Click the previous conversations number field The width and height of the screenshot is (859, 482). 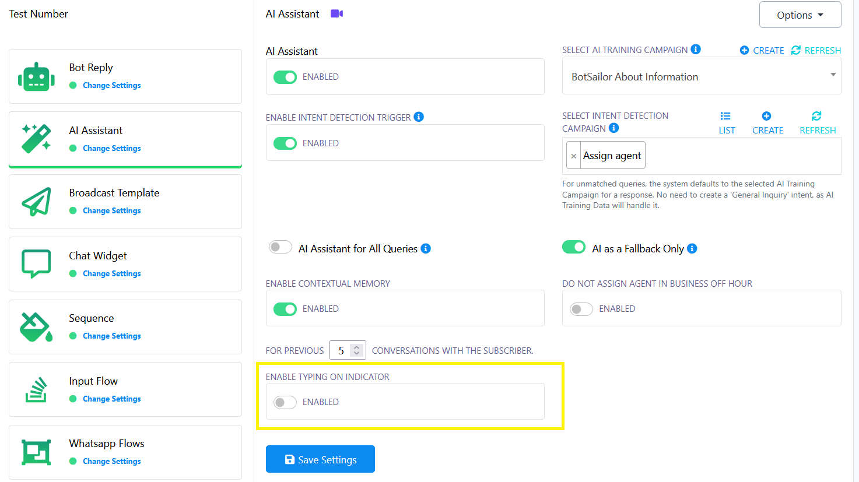point(342,350)
